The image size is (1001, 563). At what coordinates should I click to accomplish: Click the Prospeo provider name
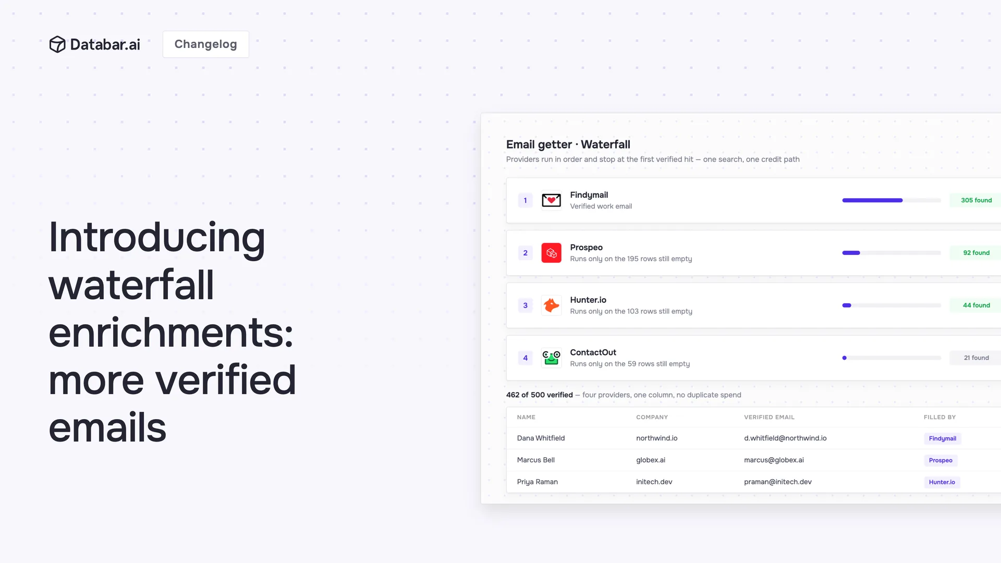586,248
